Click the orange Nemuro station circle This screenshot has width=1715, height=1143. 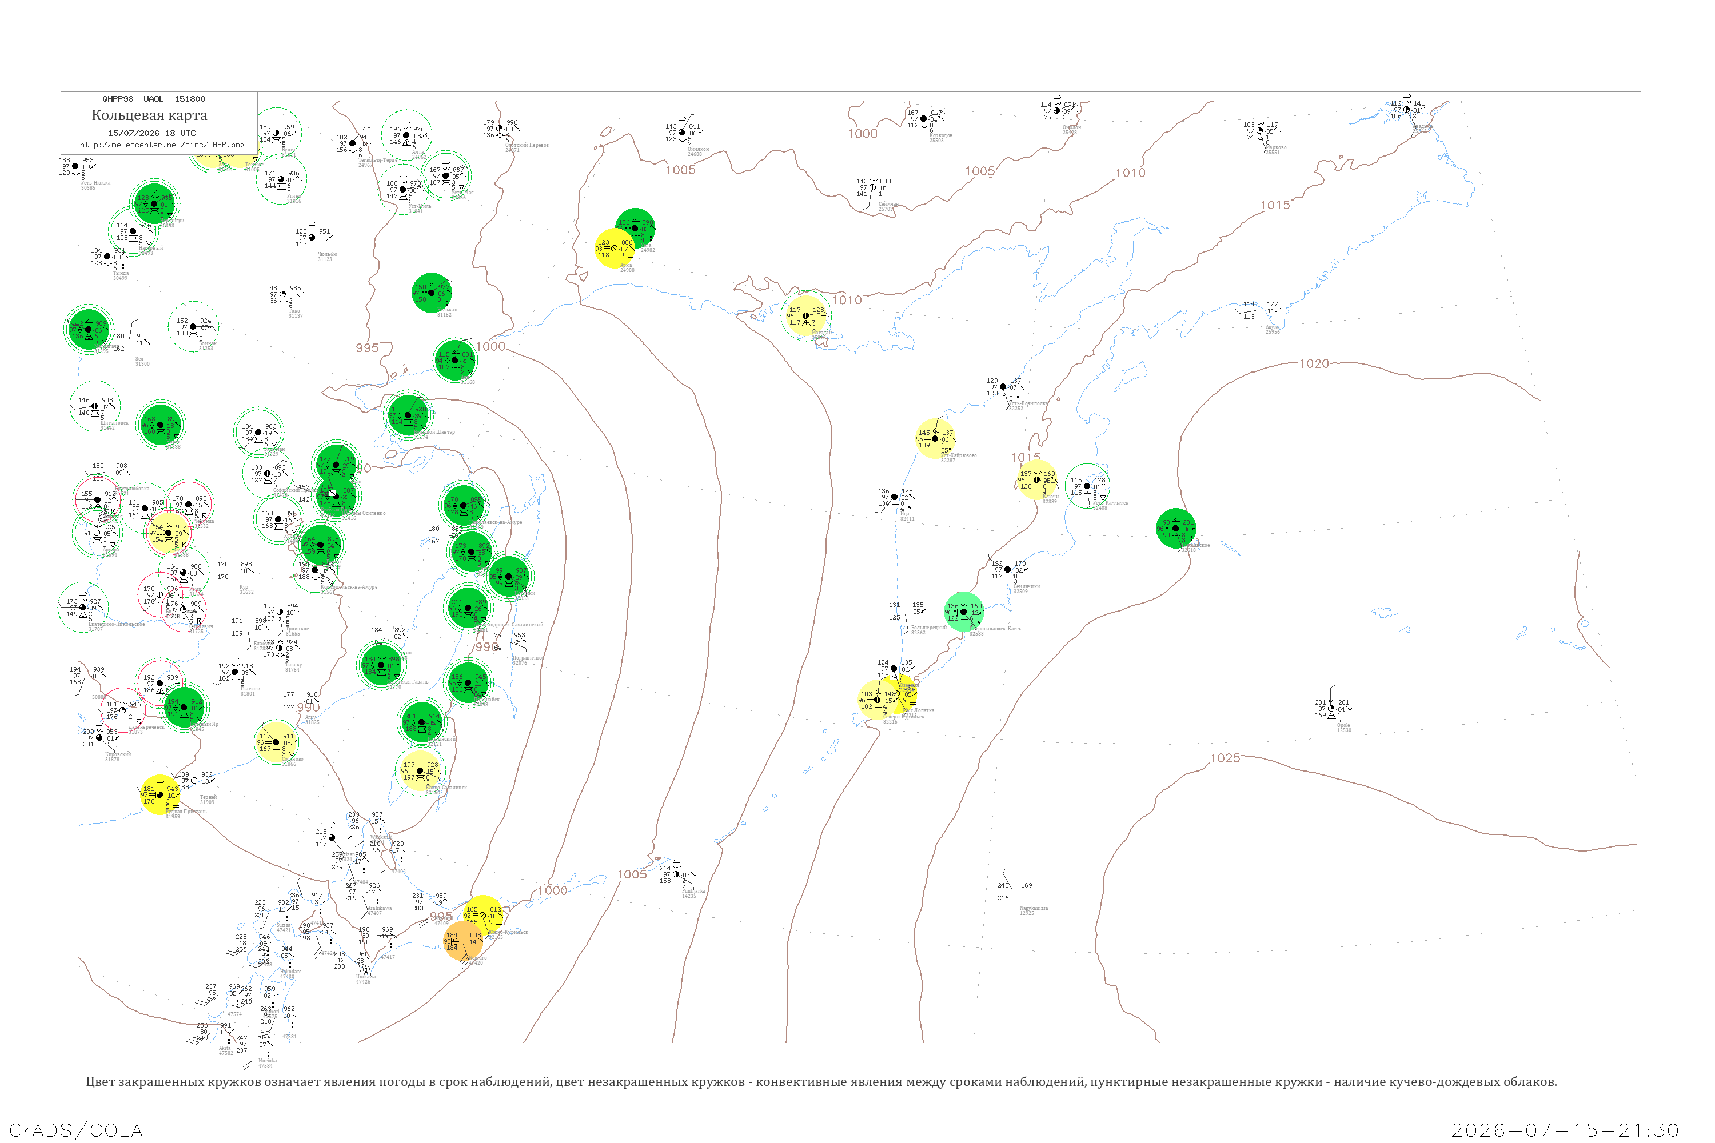pos(463,940)
